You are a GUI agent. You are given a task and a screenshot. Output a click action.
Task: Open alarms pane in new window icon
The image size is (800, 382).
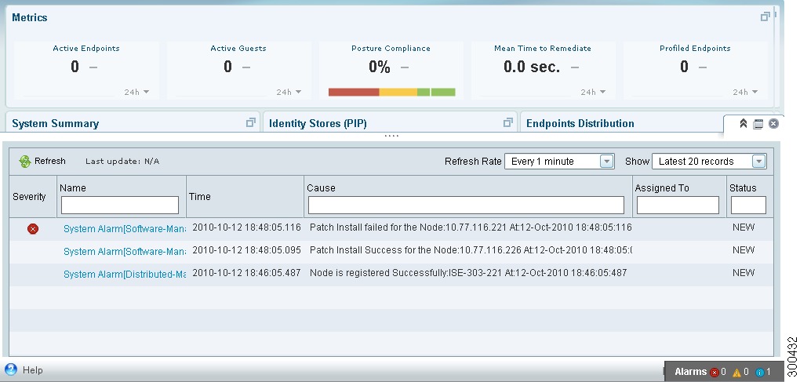point(758,124)
